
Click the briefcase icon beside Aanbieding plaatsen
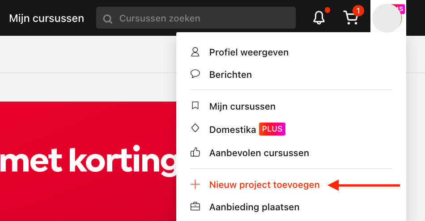coord(195,207)
